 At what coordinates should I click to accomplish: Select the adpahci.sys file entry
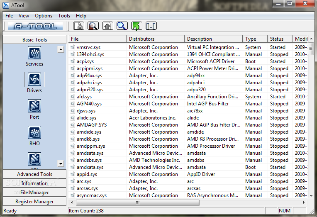click(89, 83)
